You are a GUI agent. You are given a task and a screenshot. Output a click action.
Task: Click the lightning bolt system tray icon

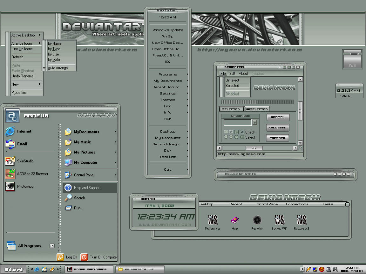[x=308, y=269]
